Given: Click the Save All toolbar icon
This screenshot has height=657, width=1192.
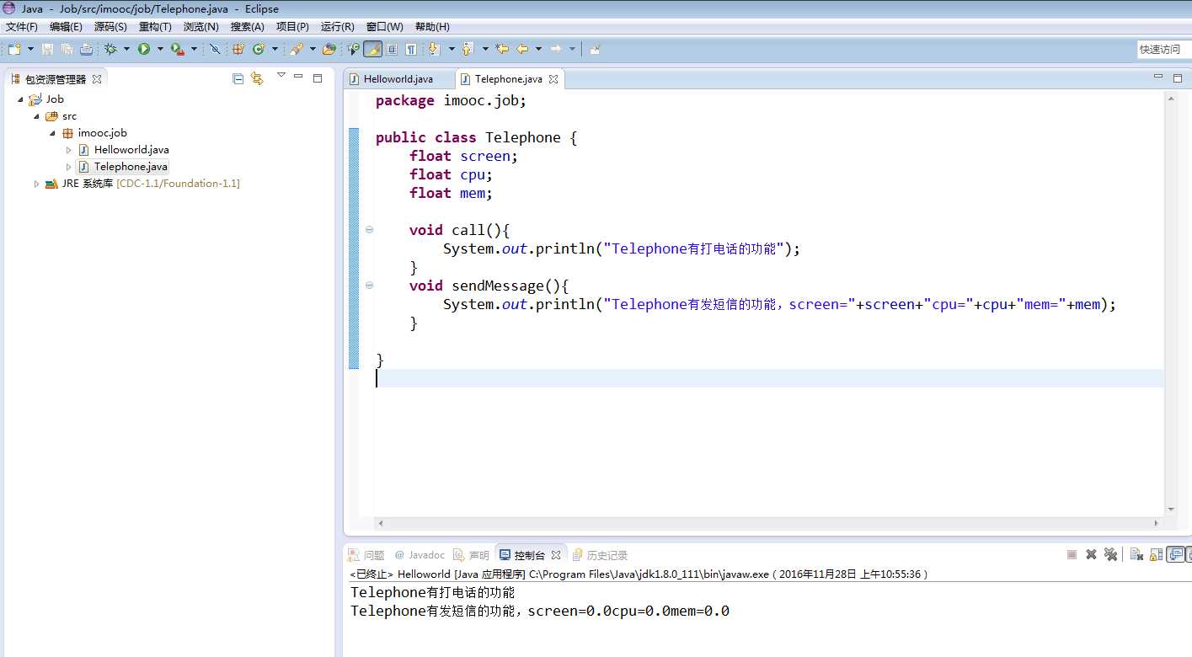Looking at the screenshot, I should pos(67,49).
